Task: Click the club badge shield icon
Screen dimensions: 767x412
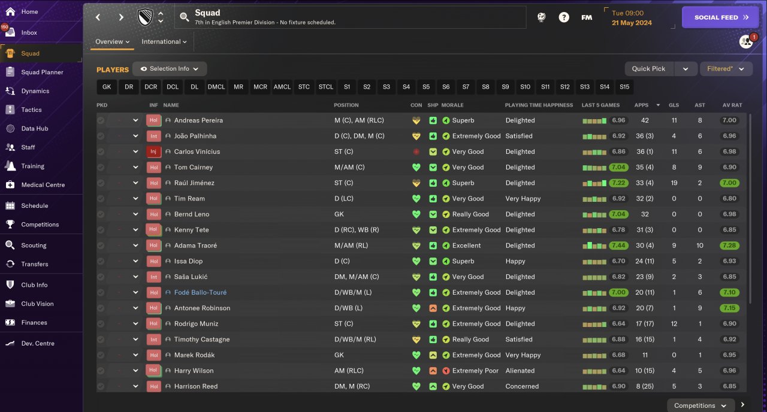Action: coord(145,17)
